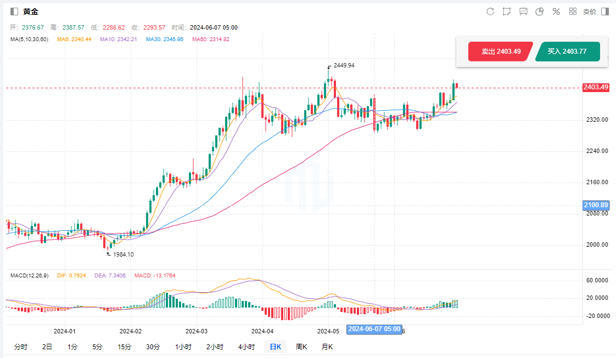Select the 月K monthly chart tab
Screen dimensions: 616x358
tap(327, 346)
